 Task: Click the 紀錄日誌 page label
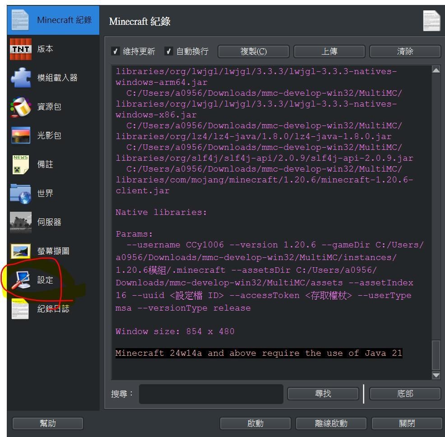pyautogui.click(x=53, y=309)
